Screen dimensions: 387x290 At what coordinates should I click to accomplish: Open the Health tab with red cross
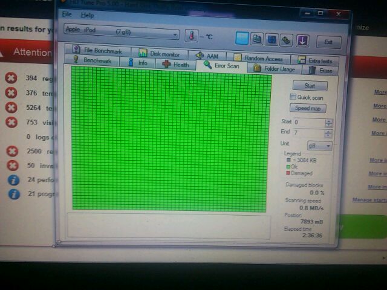[x=175, y=64]
